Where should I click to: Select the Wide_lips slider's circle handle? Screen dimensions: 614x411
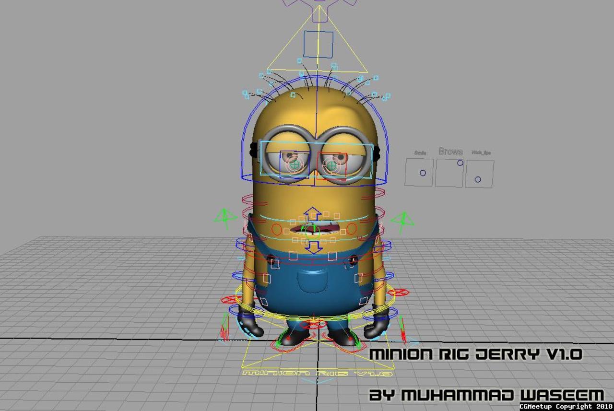(478, 179)
